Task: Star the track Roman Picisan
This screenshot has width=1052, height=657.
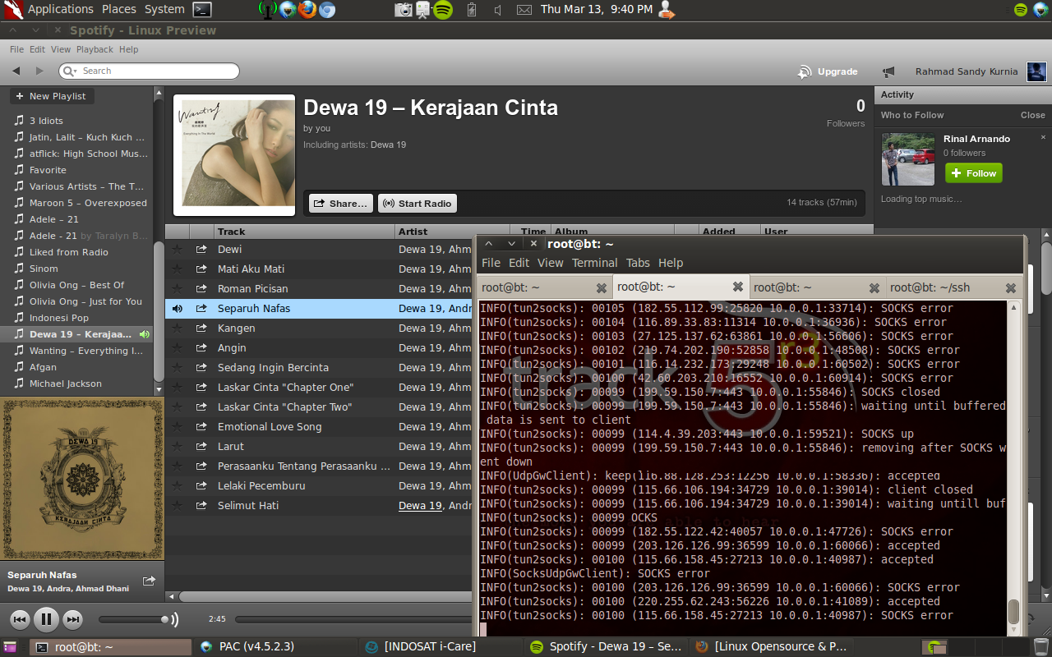Action: coord(177,289)
